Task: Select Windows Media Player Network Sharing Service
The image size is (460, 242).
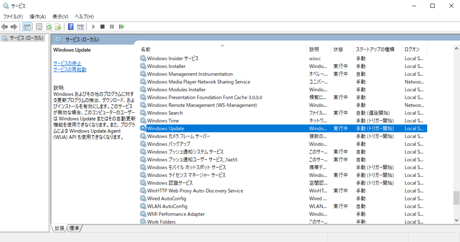Action: [x=283, y=82]
